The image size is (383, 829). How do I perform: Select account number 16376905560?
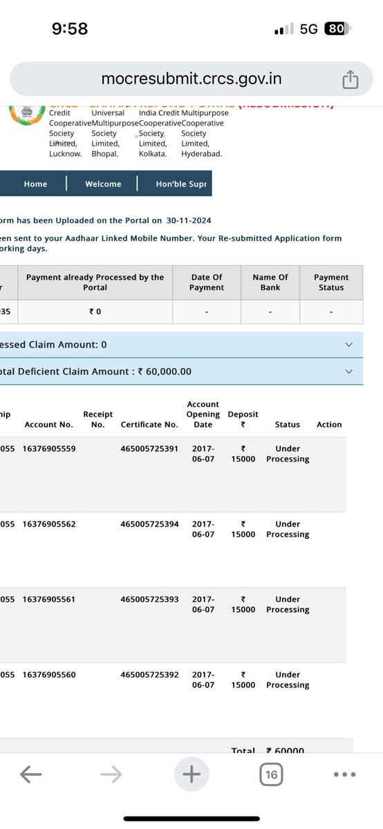[x=49, y=674]
